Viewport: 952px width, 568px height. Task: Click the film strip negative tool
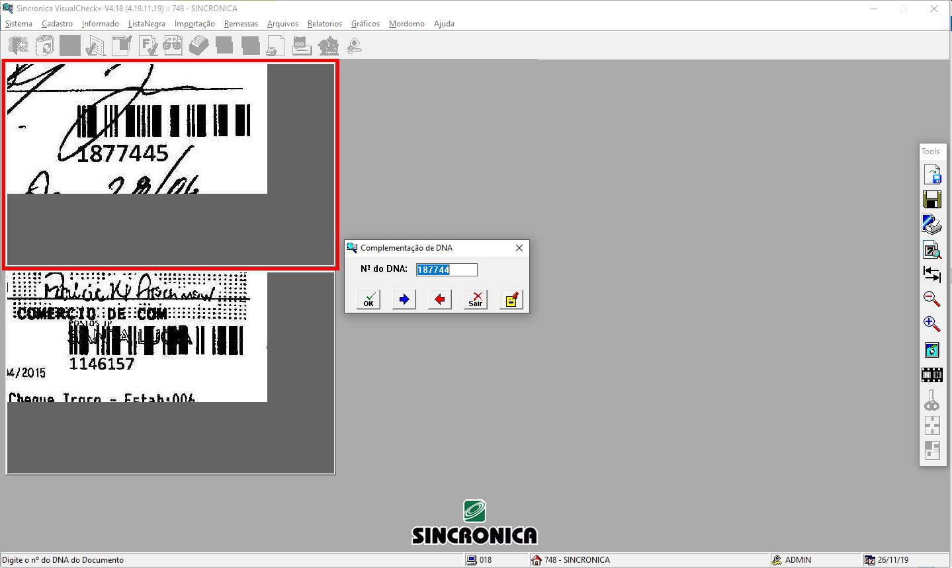931,375
